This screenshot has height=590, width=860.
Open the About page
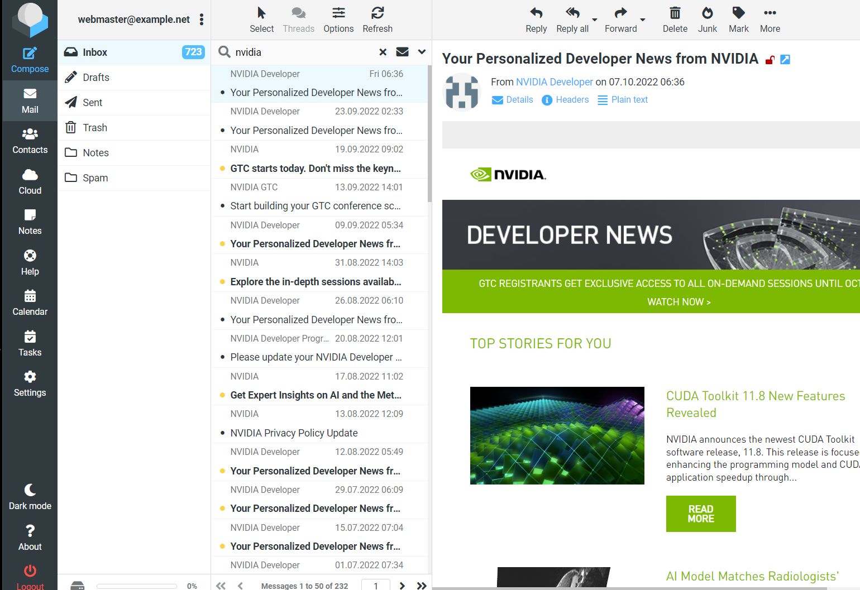pos(30,538)
